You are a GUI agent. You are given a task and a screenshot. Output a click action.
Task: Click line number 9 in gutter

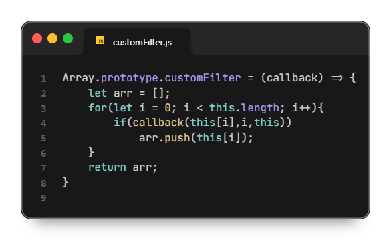43,198
